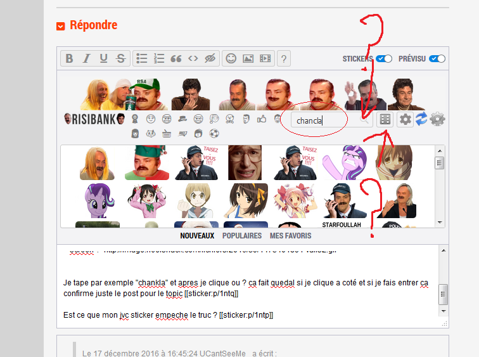Screen dimensions: 479x357
Task: Apply italic formatting
Action: pyautogui.click(x=86, y=58)
